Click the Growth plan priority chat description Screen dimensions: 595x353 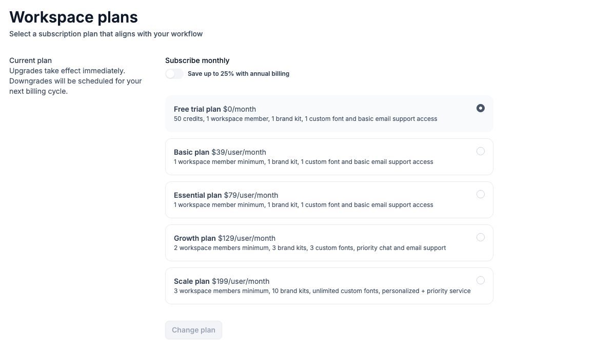click(310, 248)
